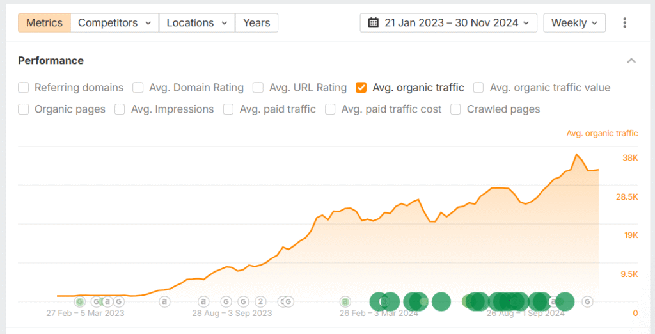Open the Competitors dropdown tab
Image resolution: width=655 pixels, height=334 pixels.
click(114, 23)
